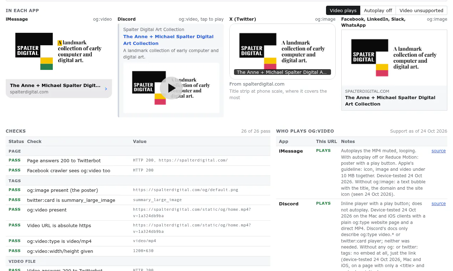Select the Video plays mode
This screenshot has width=453, height=271.
[343, 10]
